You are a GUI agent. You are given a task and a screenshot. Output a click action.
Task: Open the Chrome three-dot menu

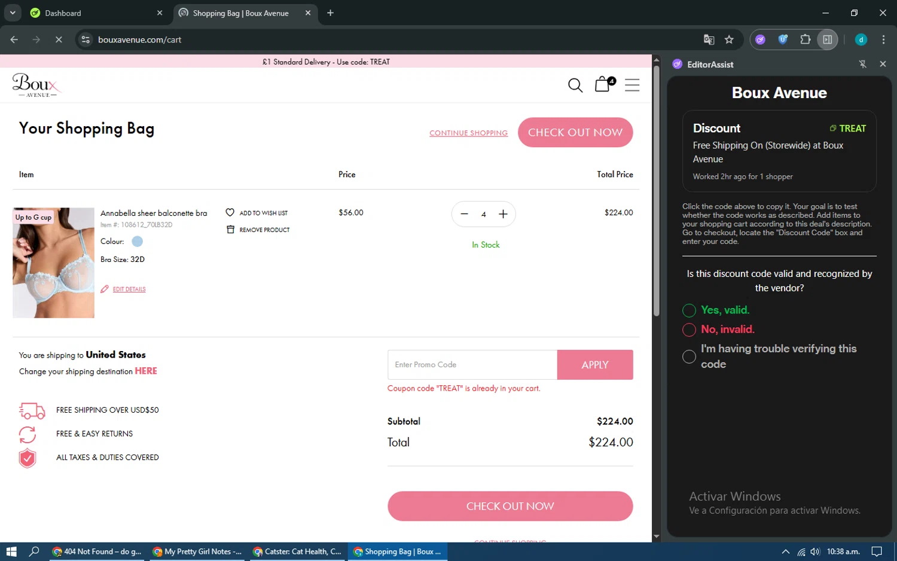[883, 39]
